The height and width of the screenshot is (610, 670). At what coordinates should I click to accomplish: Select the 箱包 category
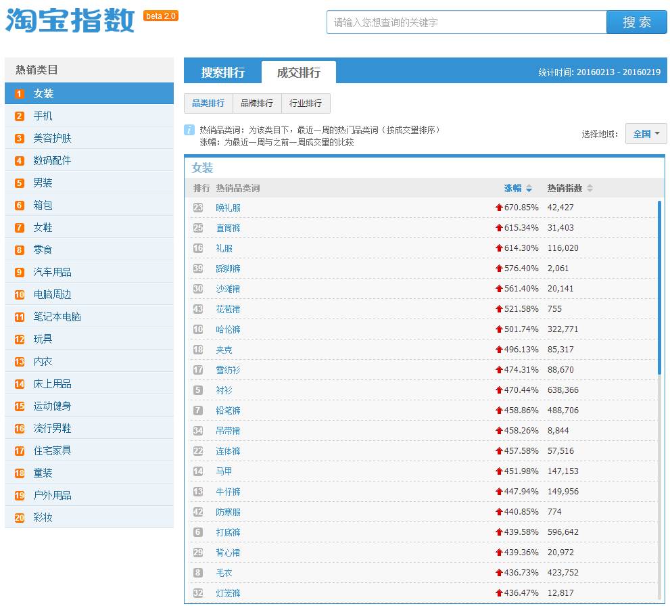click(x=89, y=205)
